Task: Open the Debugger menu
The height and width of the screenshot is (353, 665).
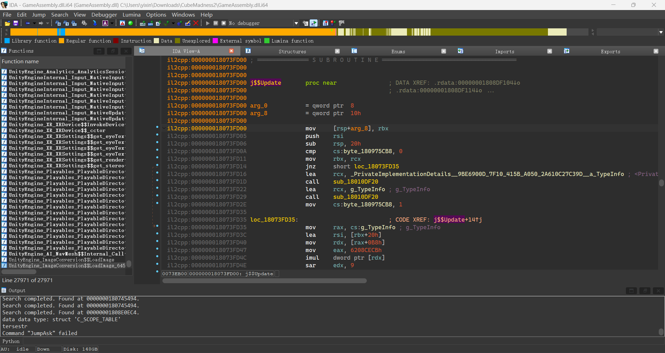Action: (104, 15)
